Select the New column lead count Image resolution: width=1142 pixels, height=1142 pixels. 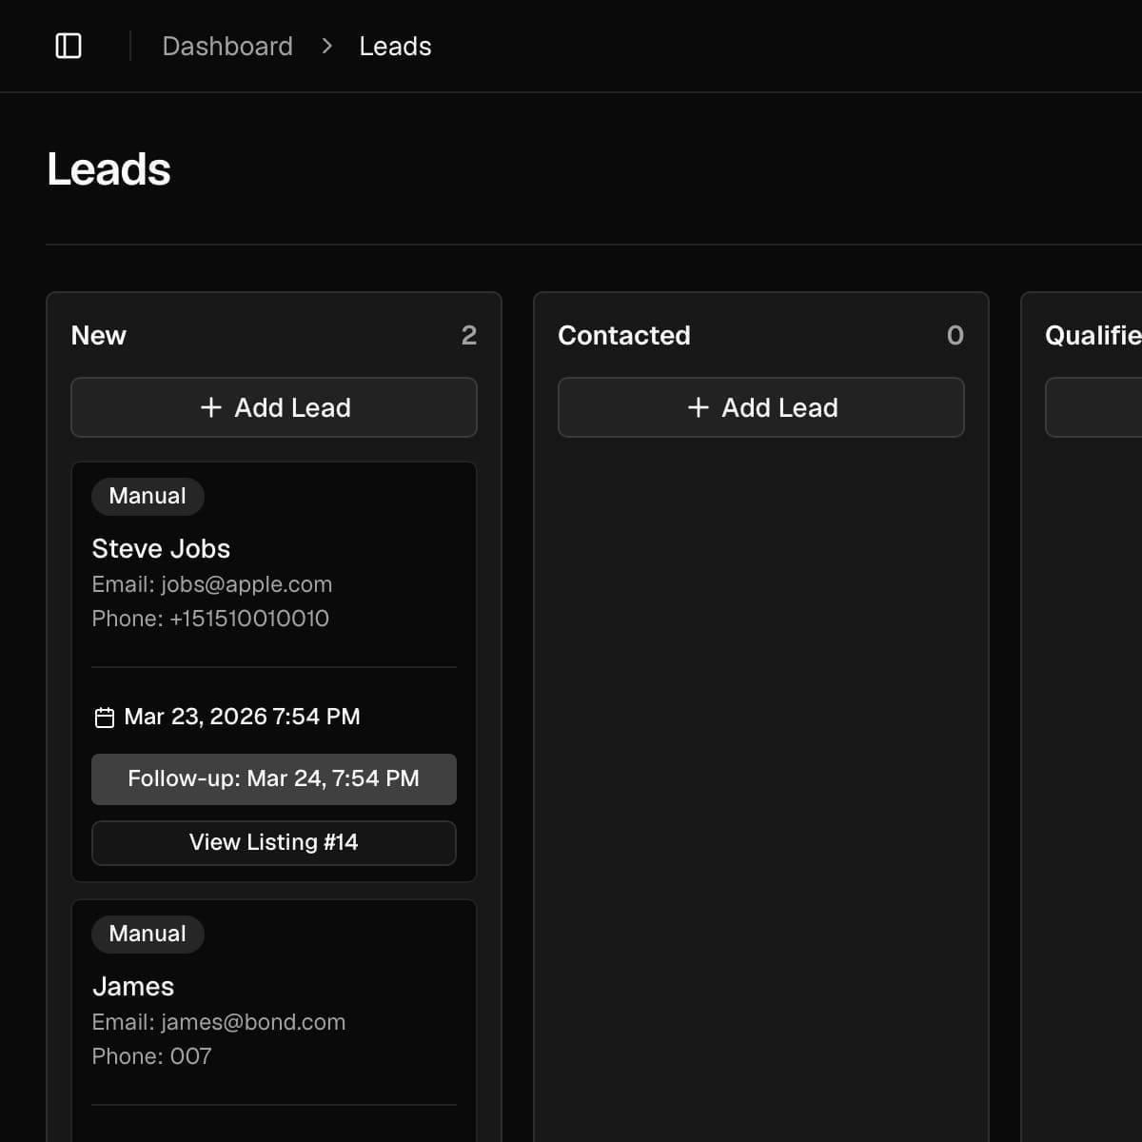[468, 335]
